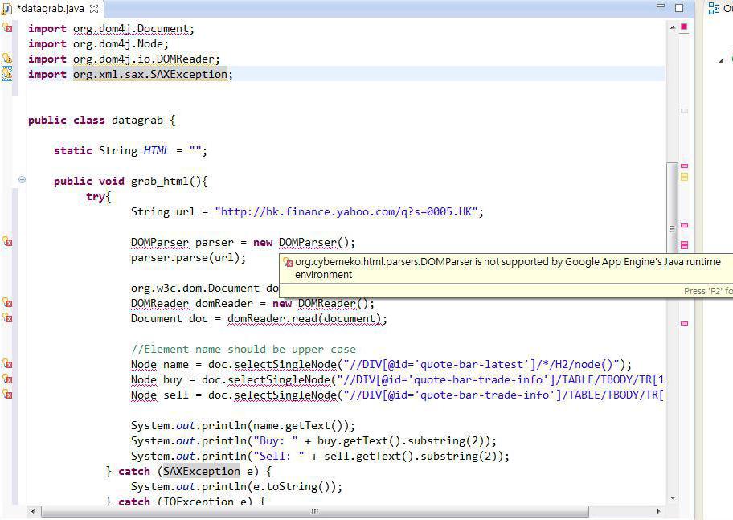
Task: Click "System.out.println(e.toString());" line
Action: pos(236,487)
